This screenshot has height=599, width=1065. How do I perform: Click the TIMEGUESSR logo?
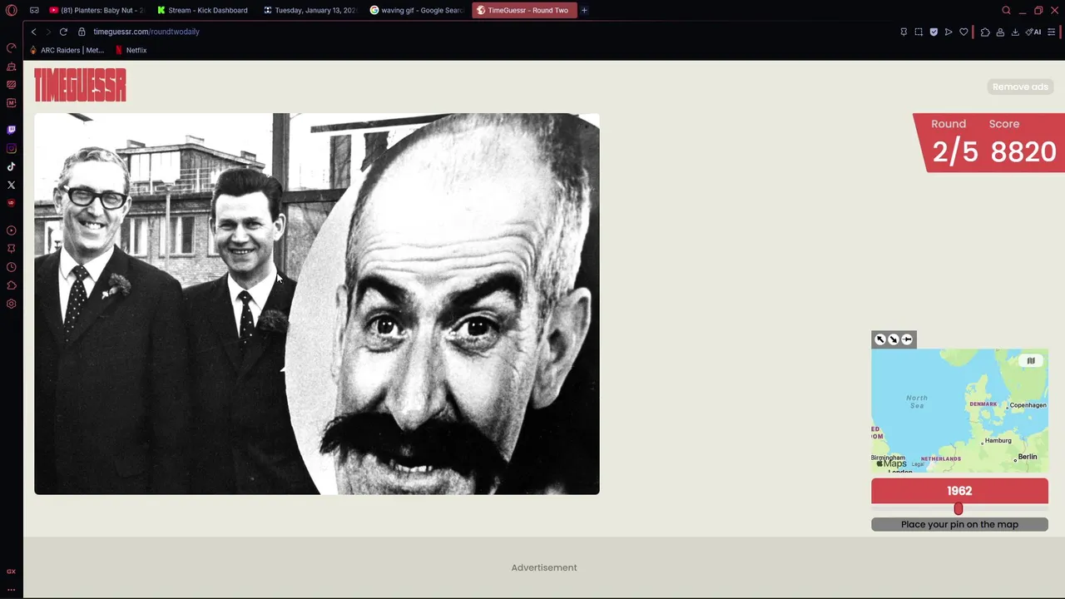point(80,85)
